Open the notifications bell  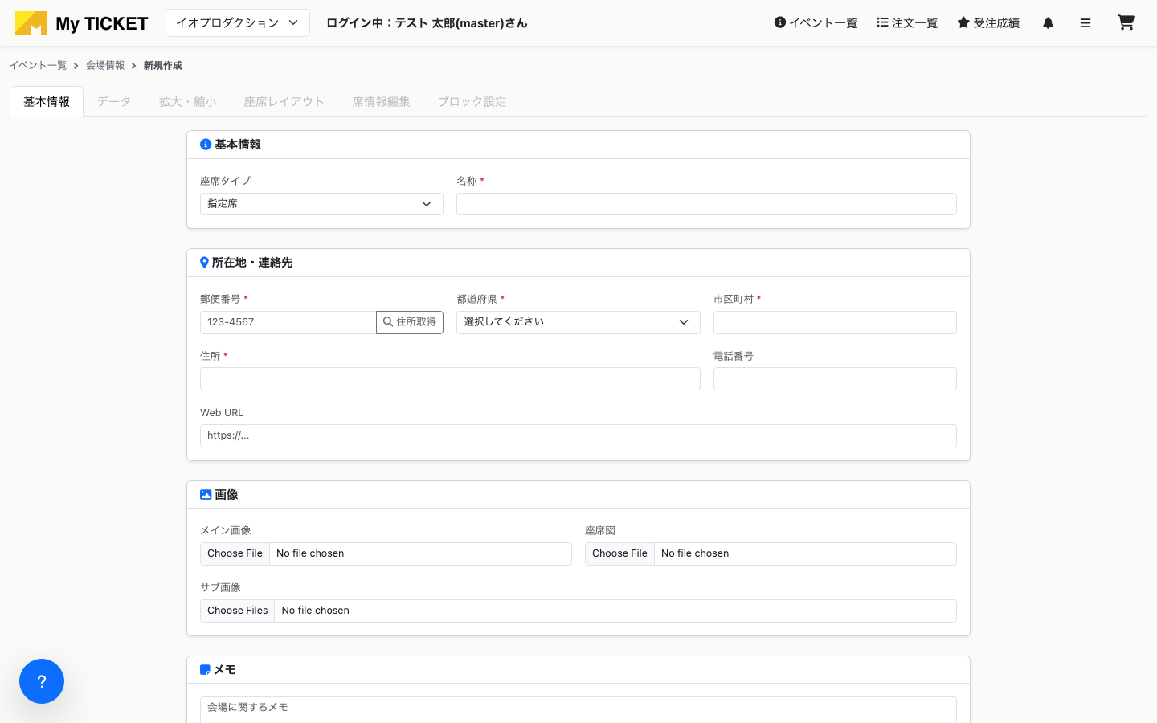click(x=1048, y=23)
